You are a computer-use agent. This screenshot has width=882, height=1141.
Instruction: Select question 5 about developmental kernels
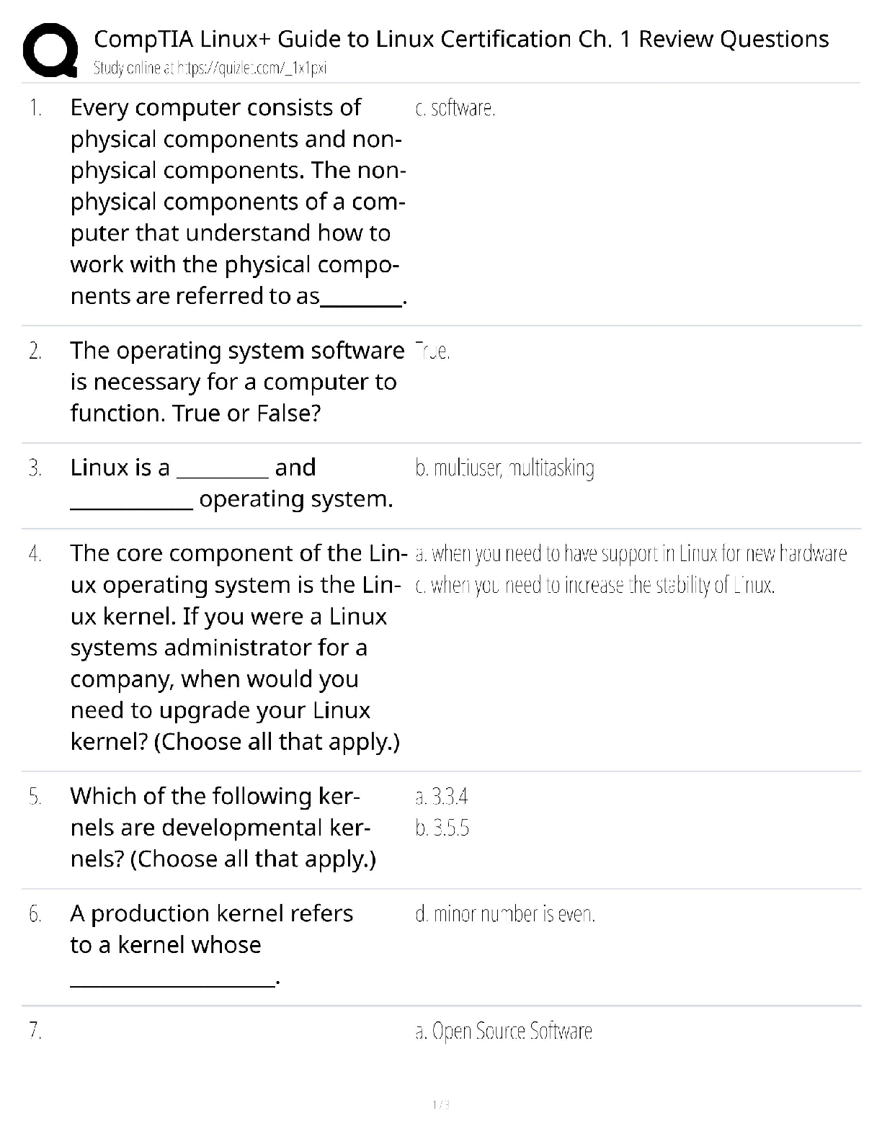[x=223, y=828]
